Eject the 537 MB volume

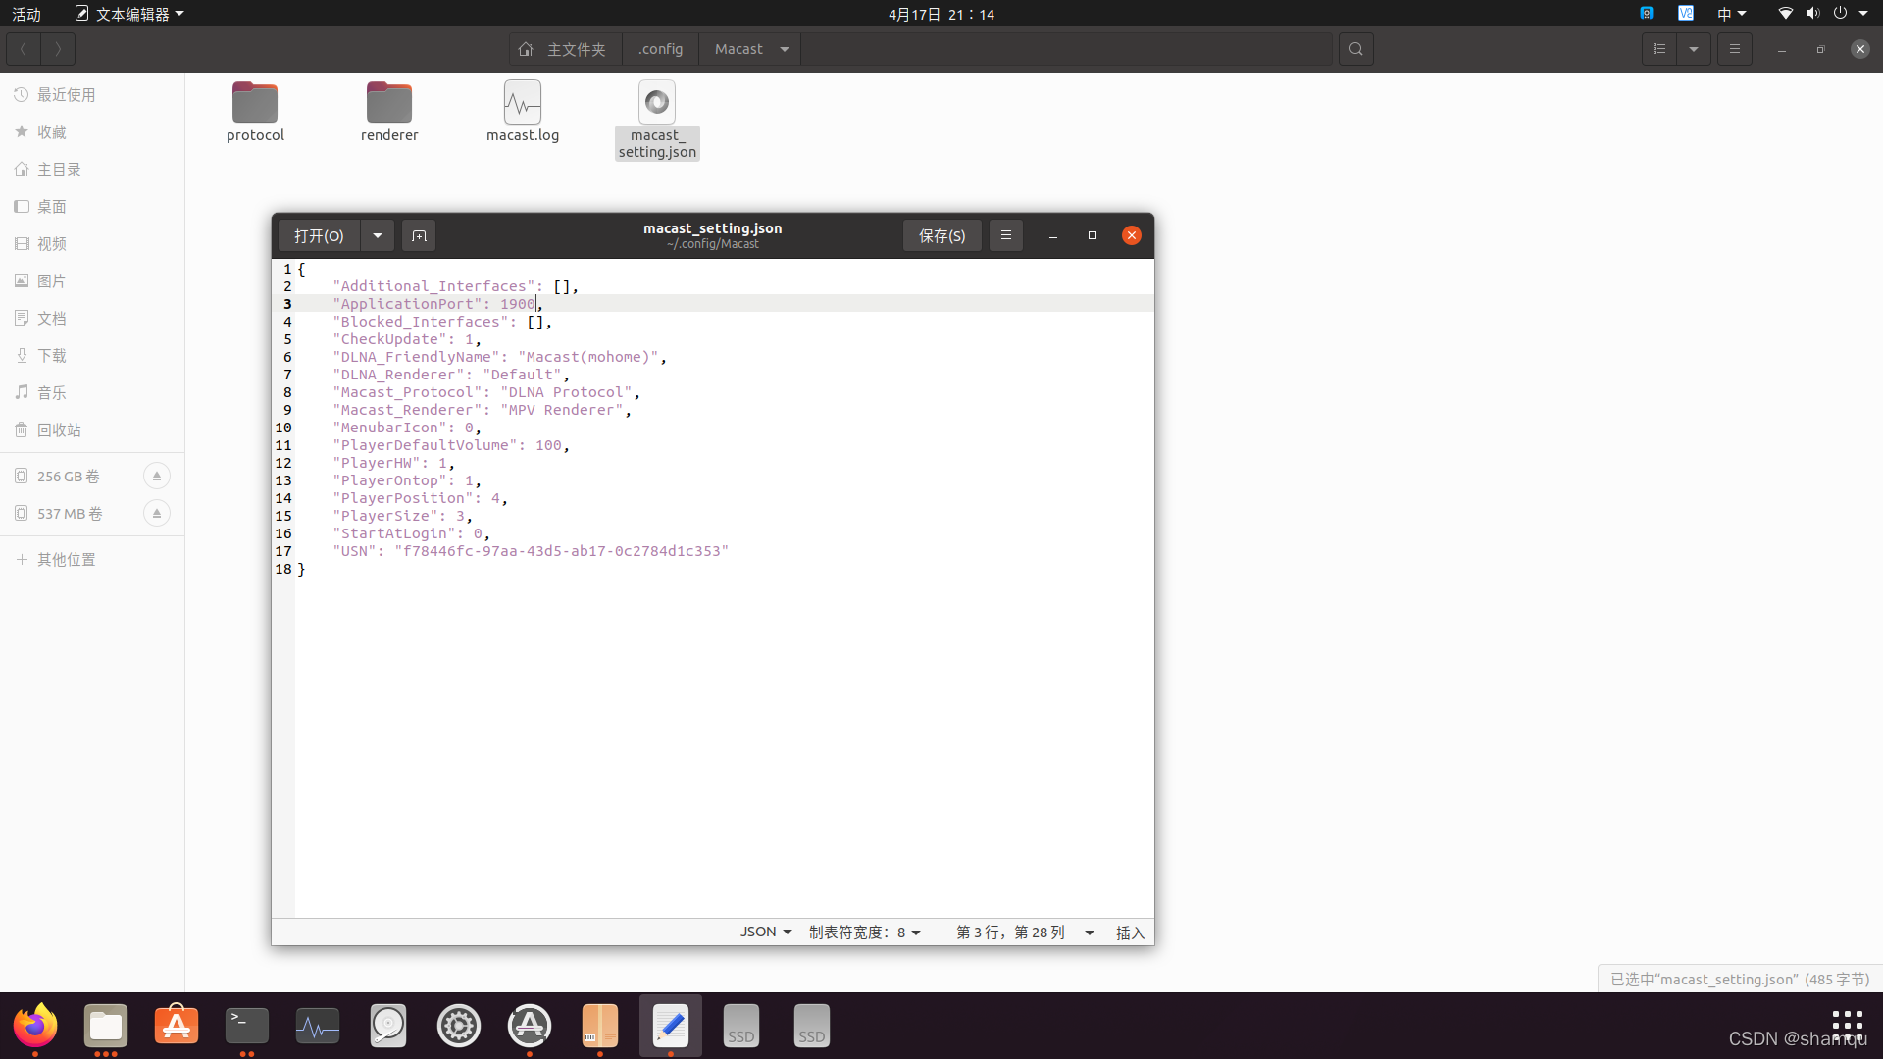click(x=156, y=514)
